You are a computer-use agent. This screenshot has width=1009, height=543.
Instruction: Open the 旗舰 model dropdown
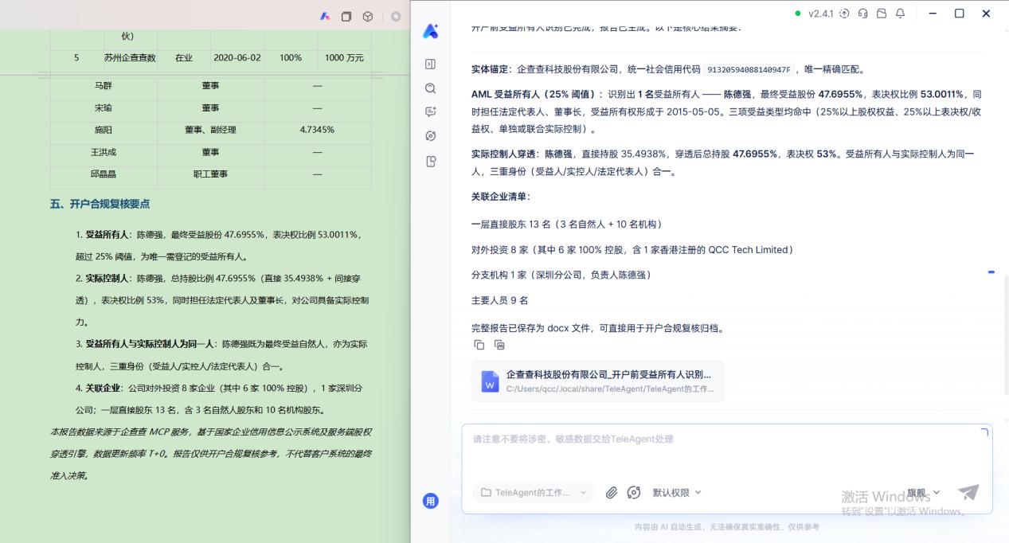point(923,493)
